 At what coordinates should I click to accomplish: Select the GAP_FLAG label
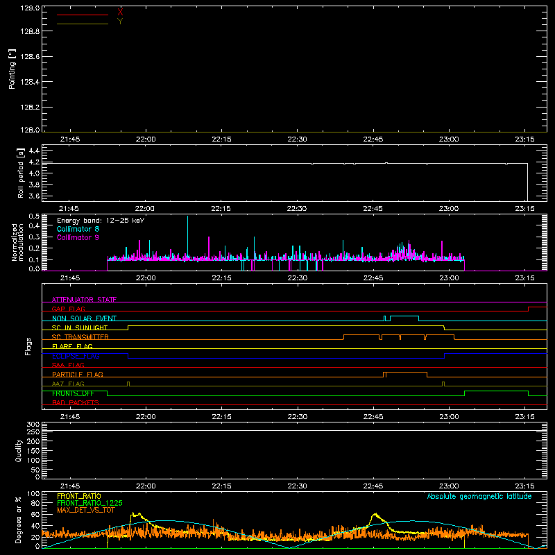tap(68, 309)
